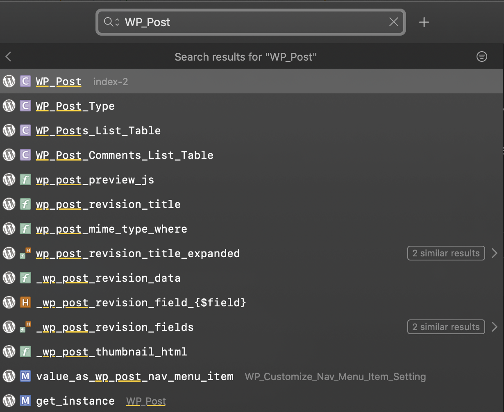The width and height of the screenshot is (504, 412).
Task: Click the function-hook icon beside wp_post_revision_title_expanded
Action: click(x=25, y=254)
